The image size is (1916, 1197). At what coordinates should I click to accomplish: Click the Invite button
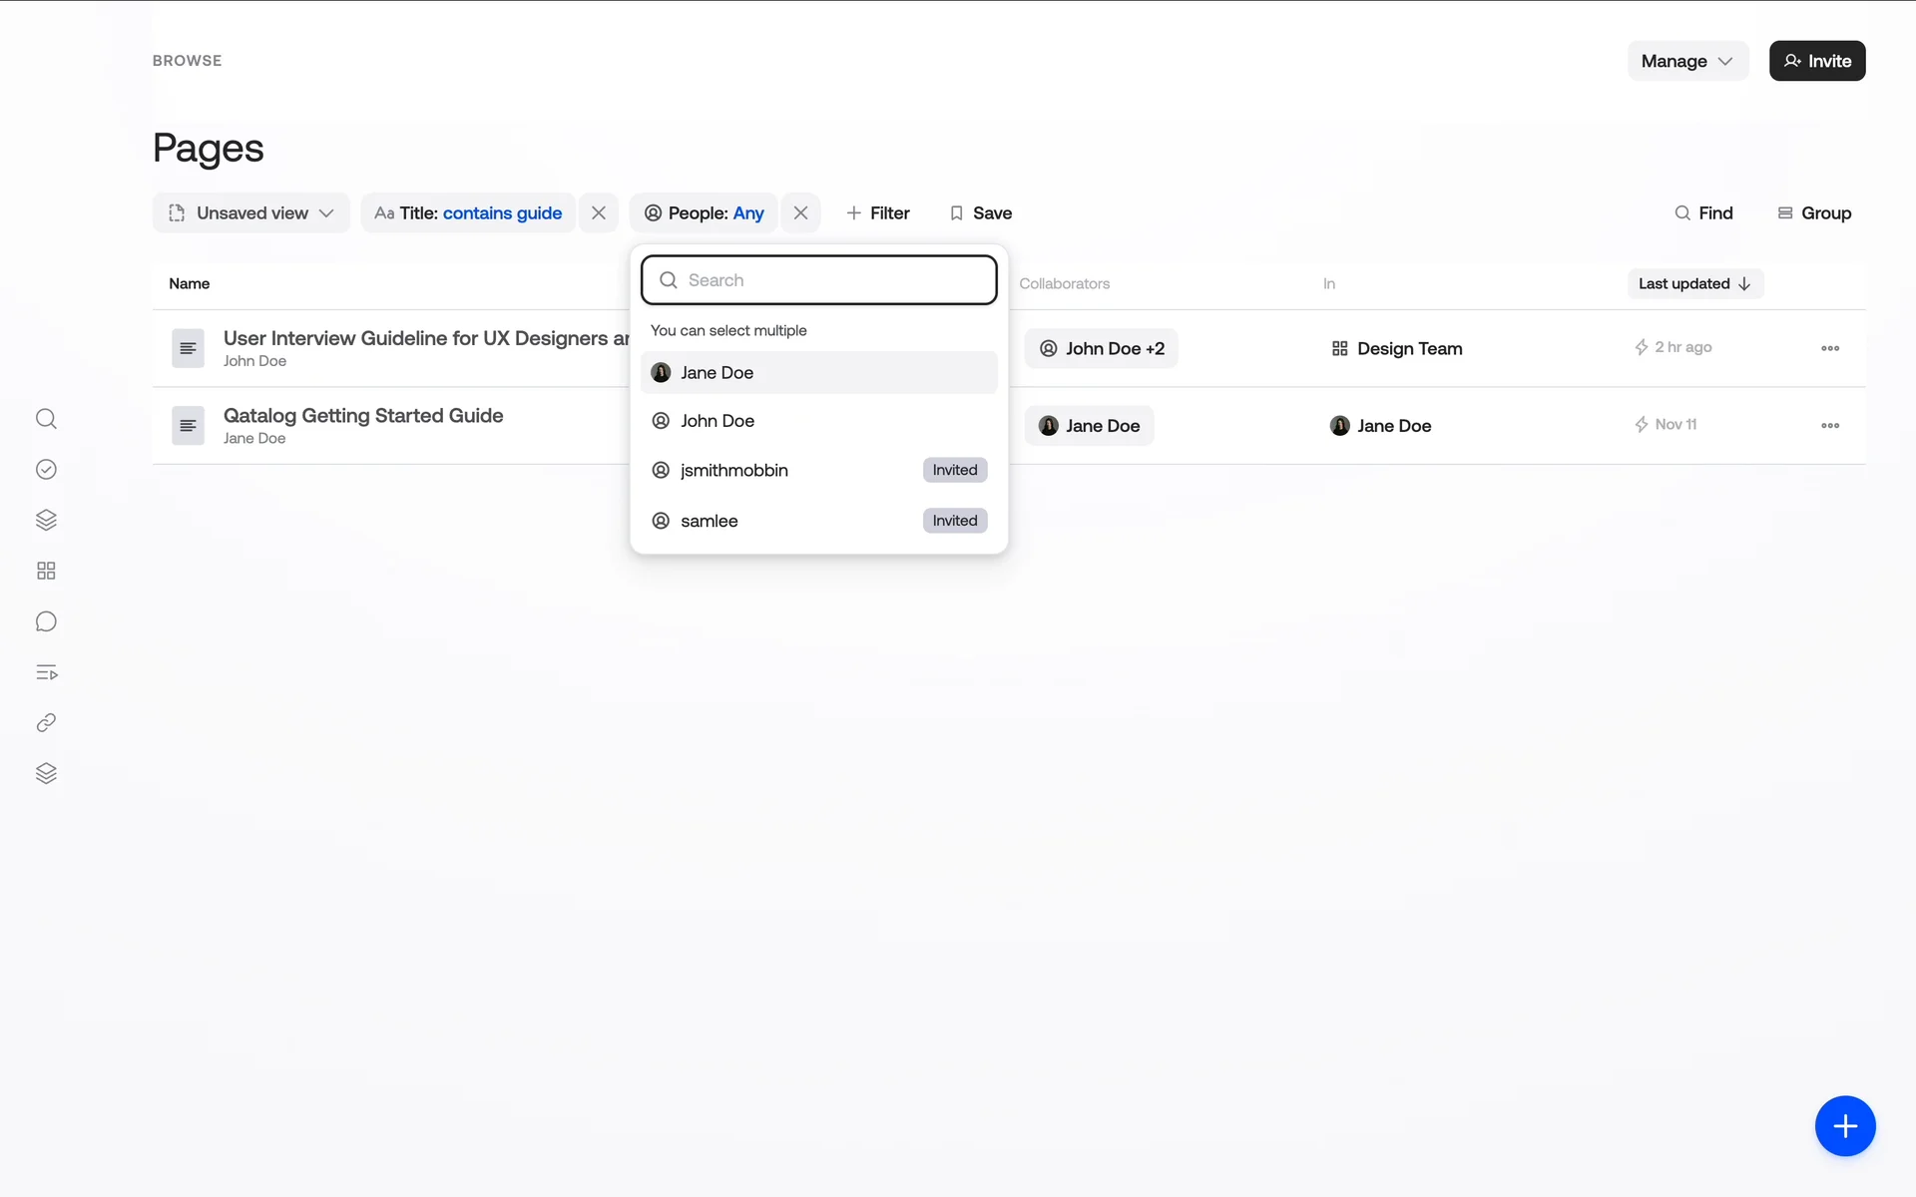point(1816,61)
